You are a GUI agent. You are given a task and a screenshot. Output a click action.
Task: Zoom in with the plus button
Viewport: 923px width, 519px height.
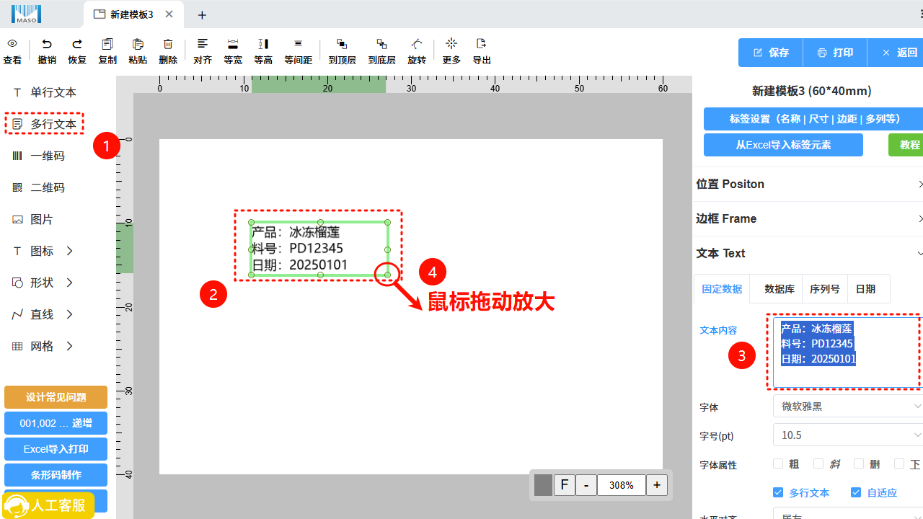pos(656,485)
